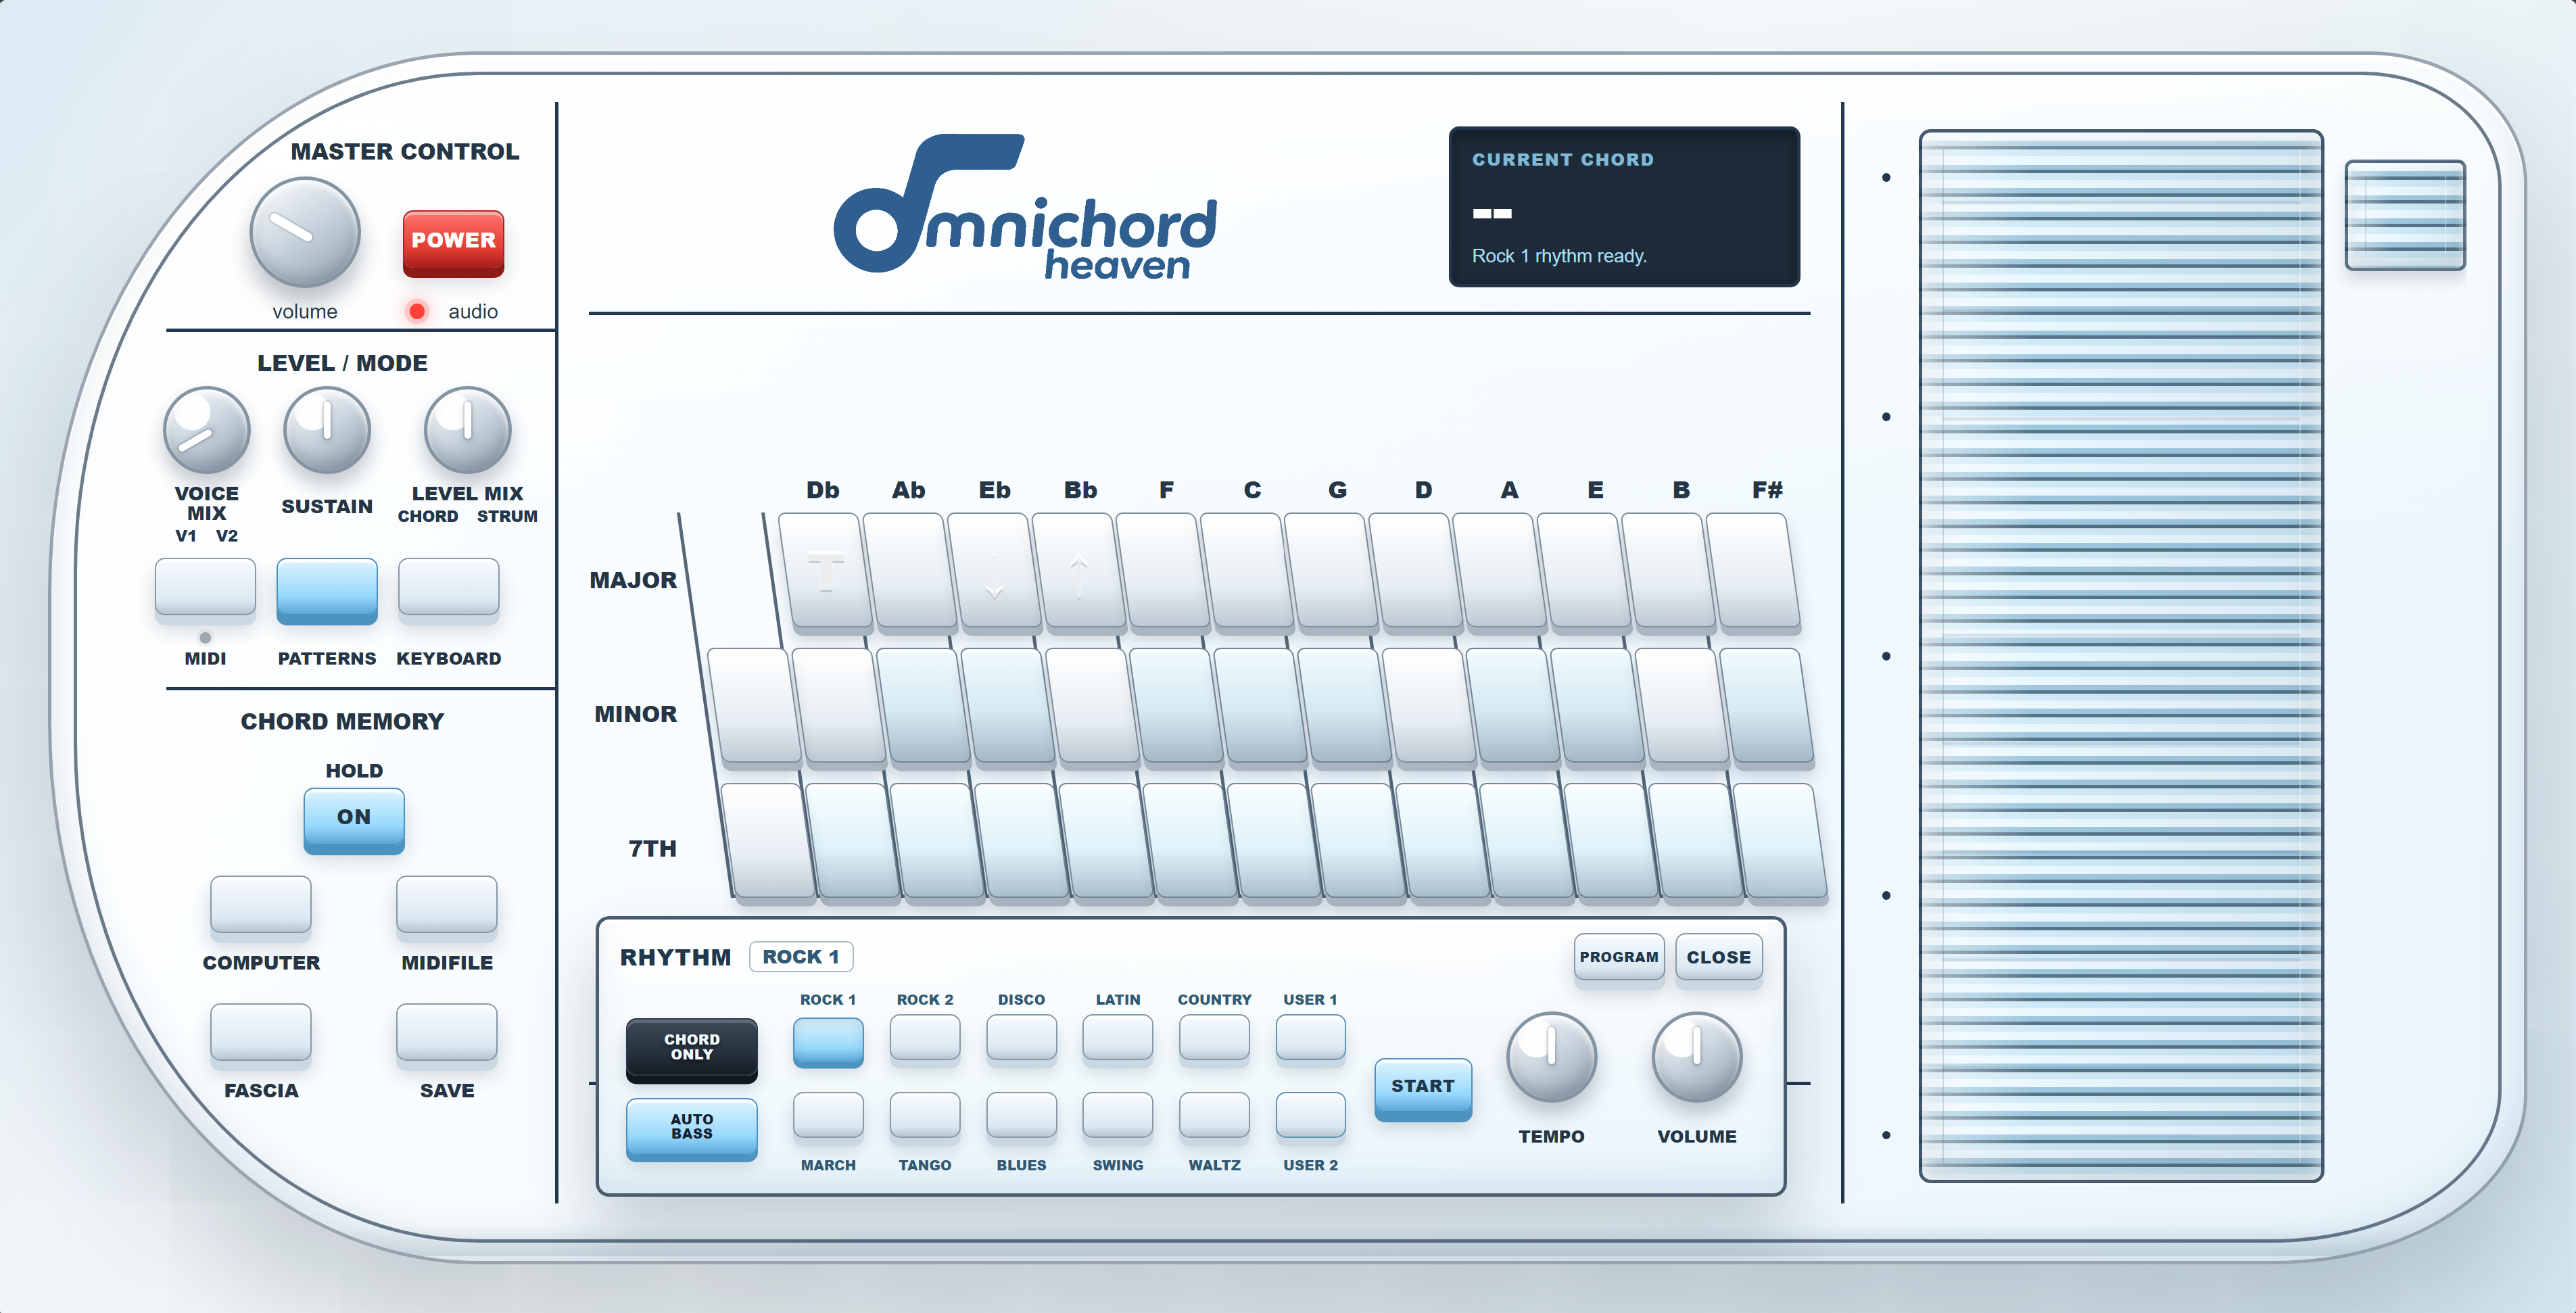2576x1313 pixels.
Task: Play the Bb major key with up arrow
Action: 1079,572
